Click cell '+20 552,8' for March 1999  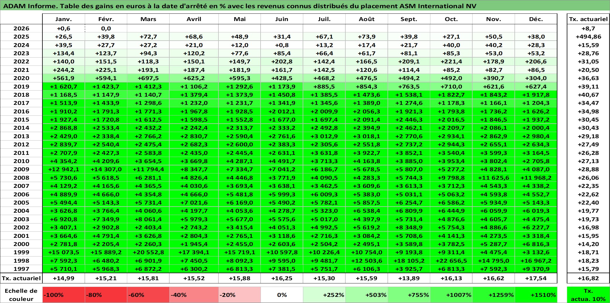pos(148,252)
